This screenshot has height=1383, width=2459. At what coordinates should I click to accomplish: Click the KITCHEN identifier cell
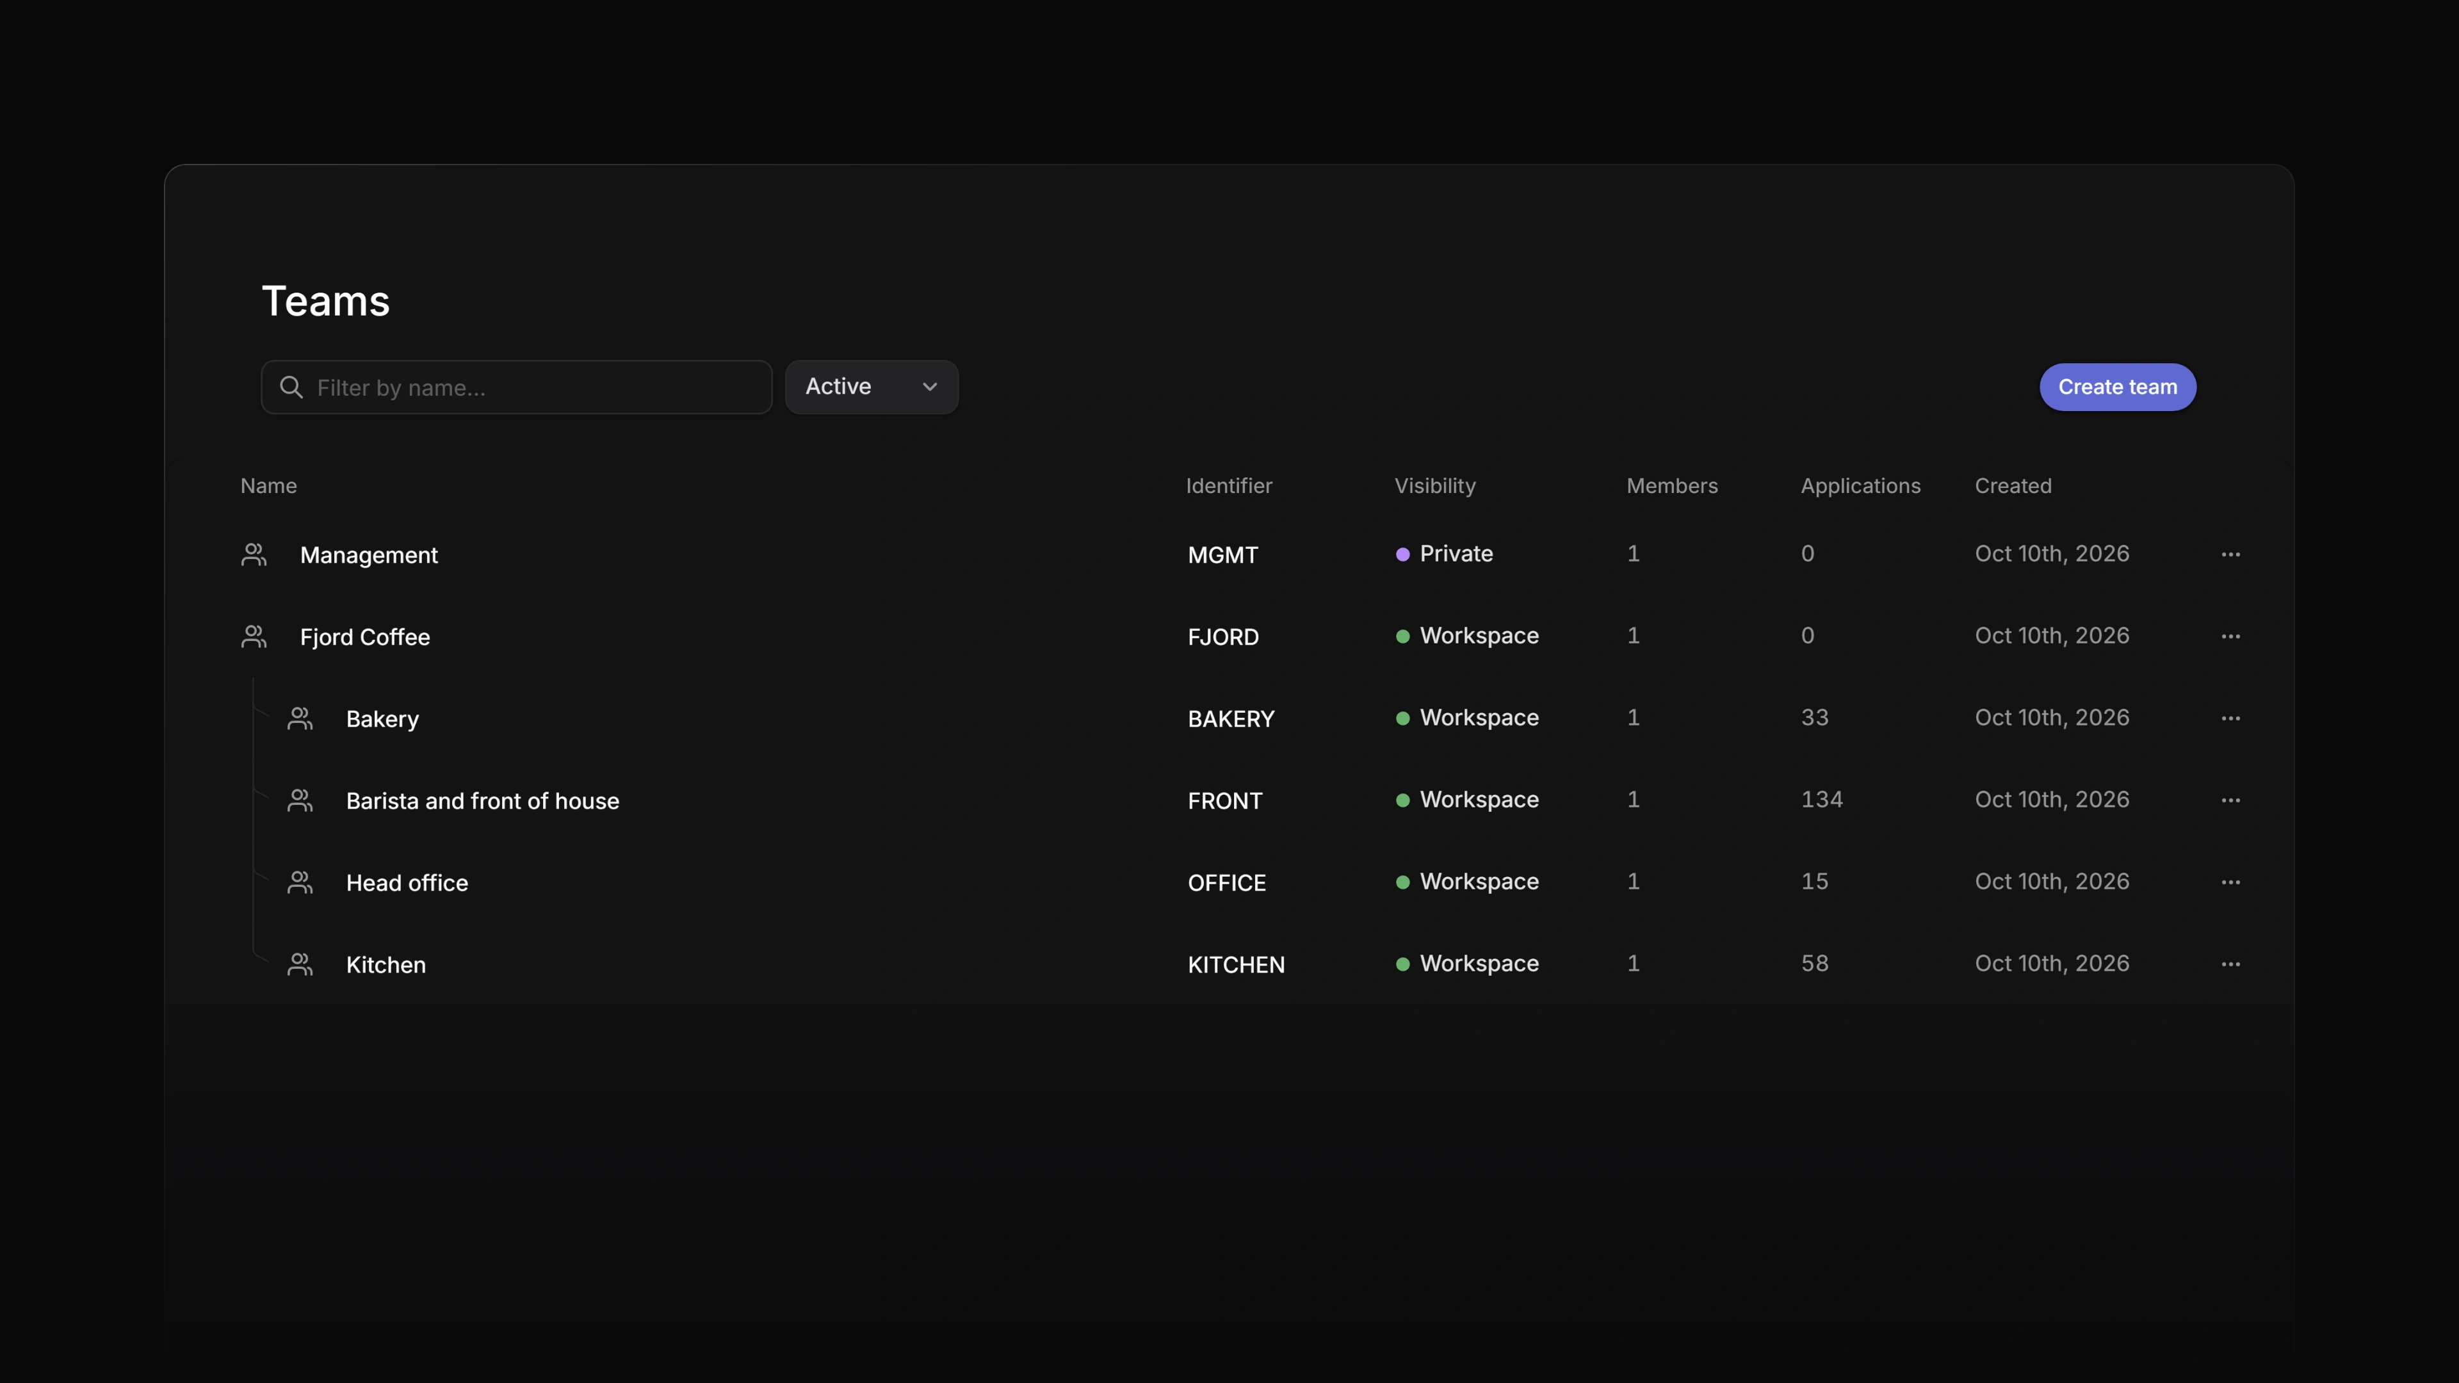(x=1236, y=965)
